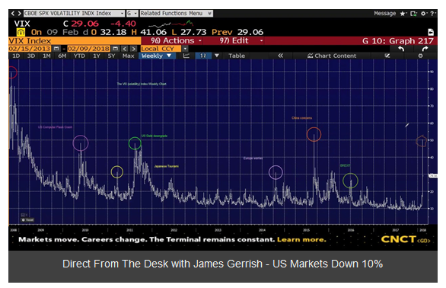
Task: Select the 5Y range tab
Action: (111, 56)
